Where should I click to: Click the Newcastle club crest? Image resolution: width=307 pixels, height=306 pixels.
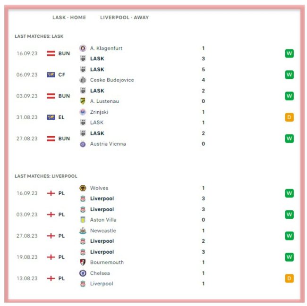point(83,231)
